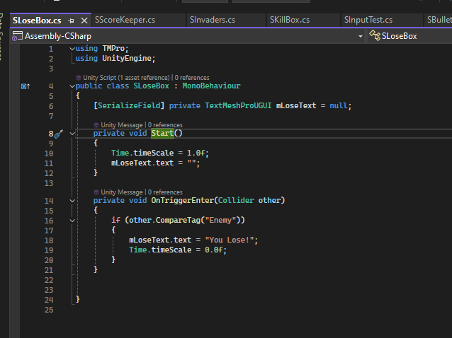Screen dimensions: 452x338
Task: Pin the SLoseBox.cs tab
Action: pyautogui.click(x=71, y=21)
